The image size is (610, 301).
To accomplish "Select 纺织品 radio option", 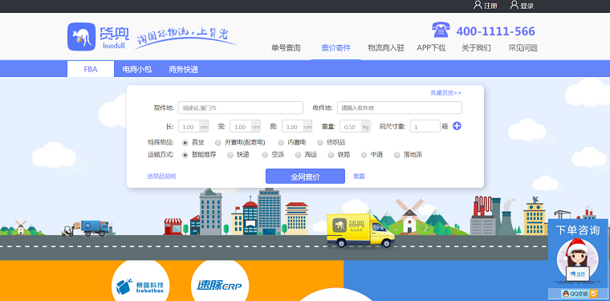I will point(320,142).
